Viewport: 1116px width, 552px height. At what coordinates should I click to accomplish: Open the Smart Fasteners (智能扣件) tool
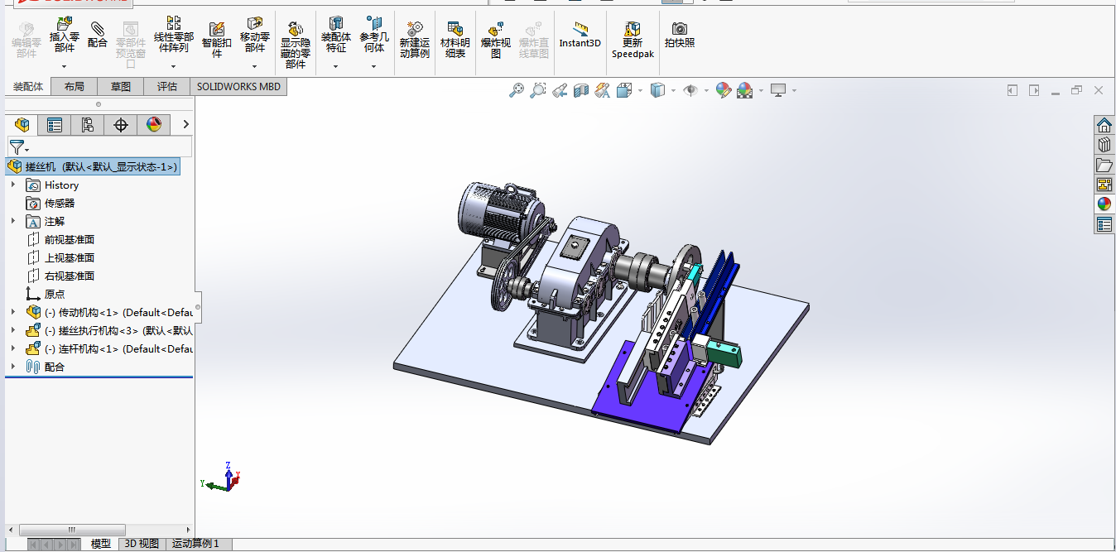pyautogui.click(x=217, y=40)
